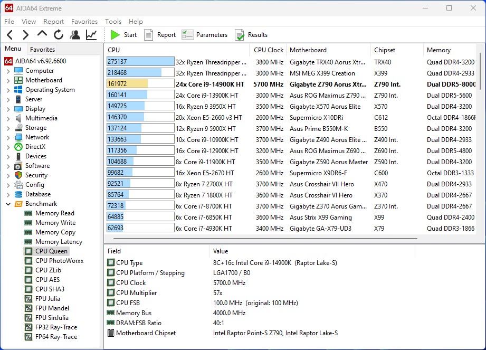Expand the Motherboard tree node
Image resolution: width=486 pixels, height=350 pixels.
point(8,80)
